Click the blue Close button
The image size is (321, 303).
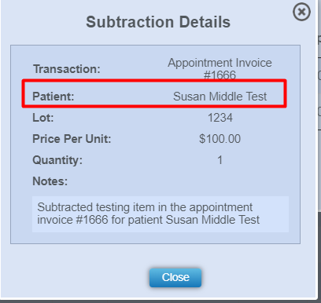(175, 277)
